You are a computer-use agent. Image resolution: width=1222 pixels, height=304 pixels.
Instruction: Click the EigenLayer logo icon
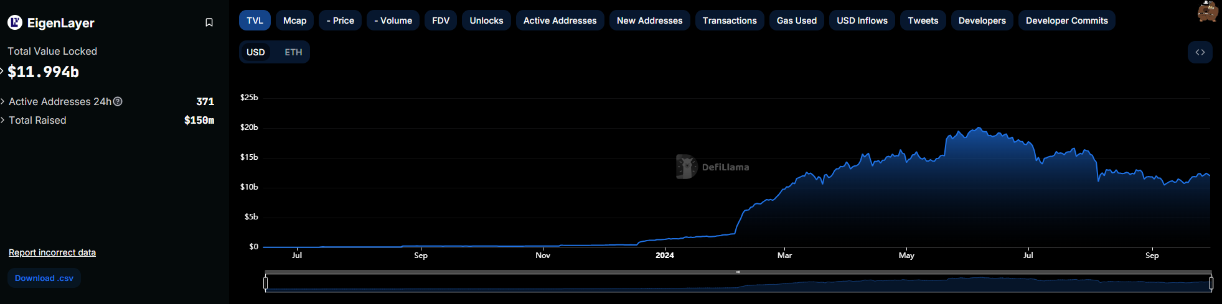(x=15, y=23)
